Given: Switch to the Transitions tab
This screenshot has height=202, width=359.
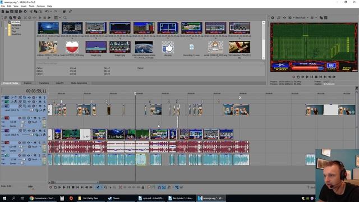Looking at the screenshot, I should 44,83.
